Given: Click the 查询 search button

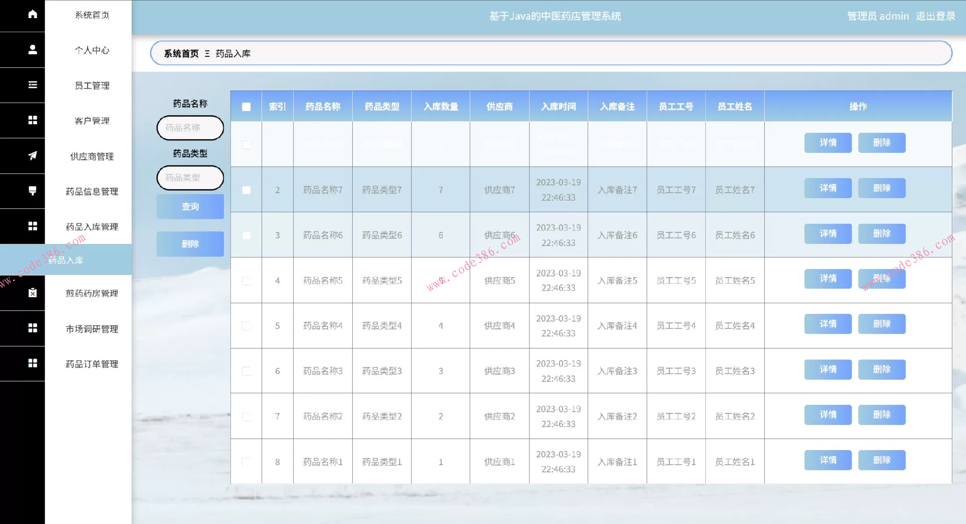Looking at the screenshot, I should click(x=190, y=207).
